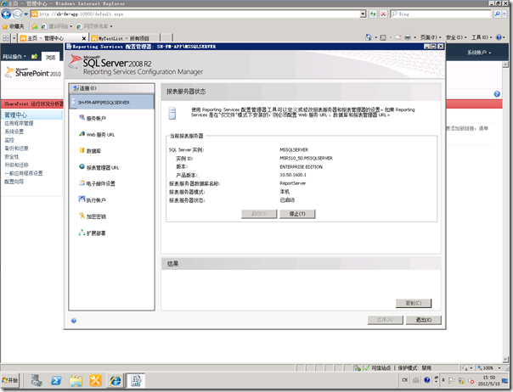The image size is (513, 392).
Task: Open 配置向导 in SharePoint navigation
Action: (14, 182)
